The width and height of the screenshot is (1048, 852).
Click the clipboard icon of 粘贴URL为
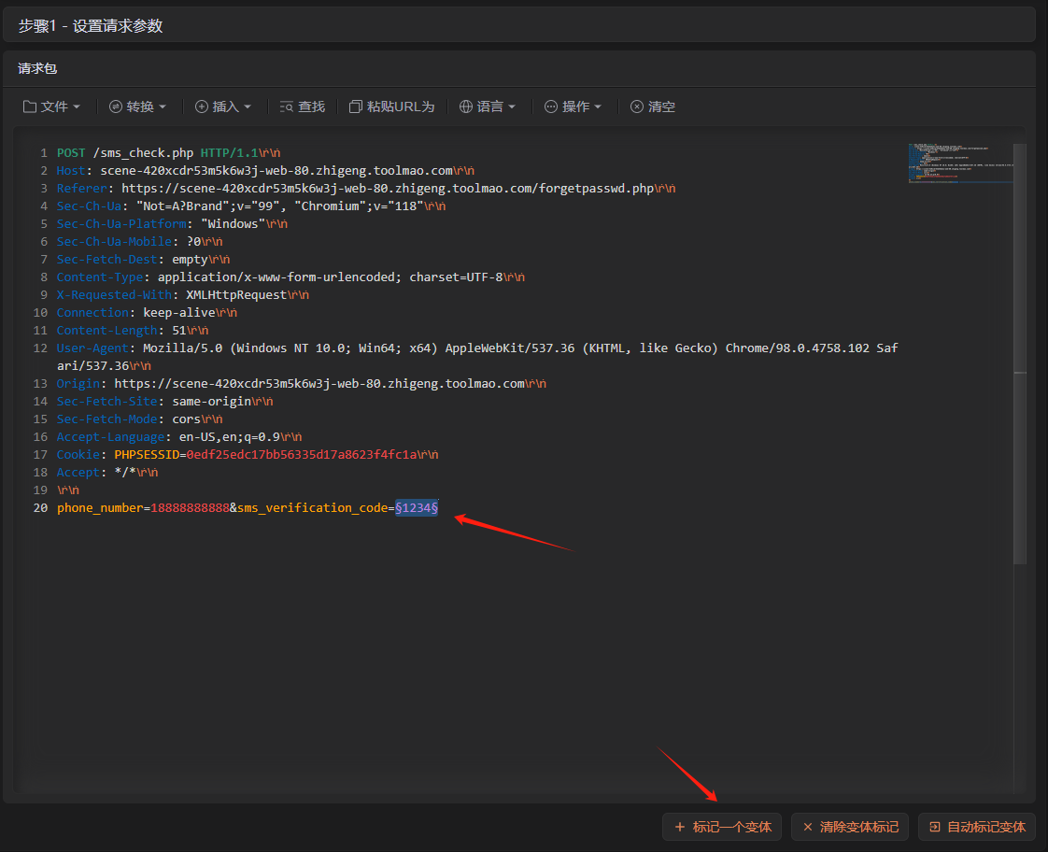point(356,106)
